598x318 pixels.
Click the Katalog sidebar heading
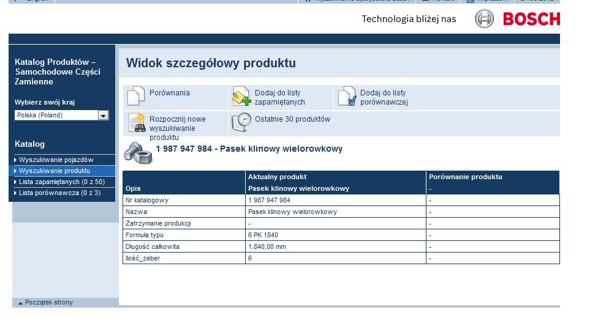pos(30,144)
